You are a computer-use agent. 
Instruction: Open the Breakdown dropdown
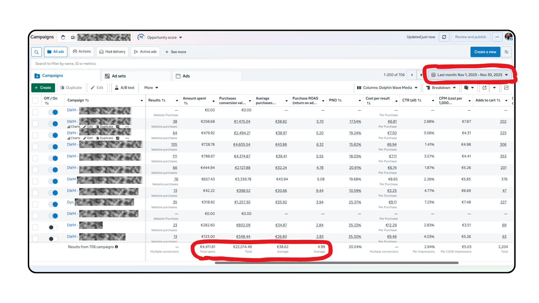(x=441, y=88)
